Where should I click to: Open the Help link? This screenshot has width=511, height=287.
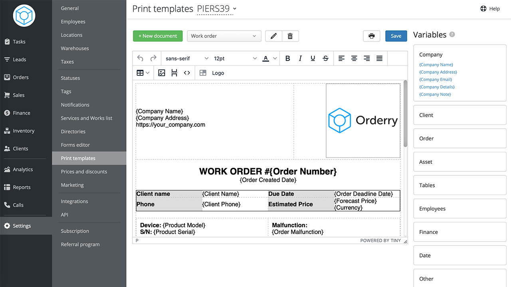(x=490, y=9)
